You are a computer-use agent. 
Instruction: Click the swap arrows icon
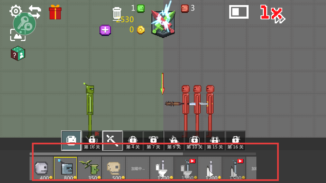[x=35, y=12]
